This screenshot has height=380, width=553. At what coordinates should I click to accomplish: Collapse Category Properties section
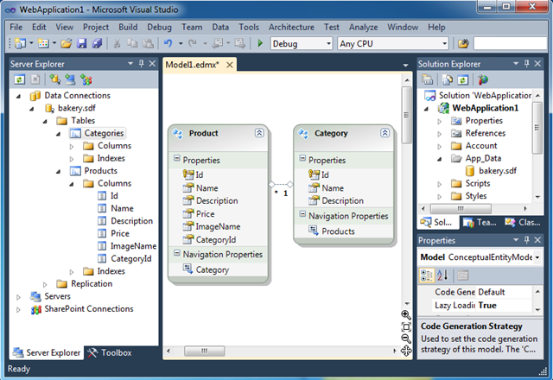(x=302, y=158)
